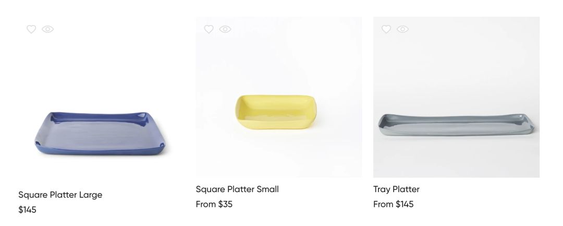Click the eye icon on Tray Platter

pos(402,29)
